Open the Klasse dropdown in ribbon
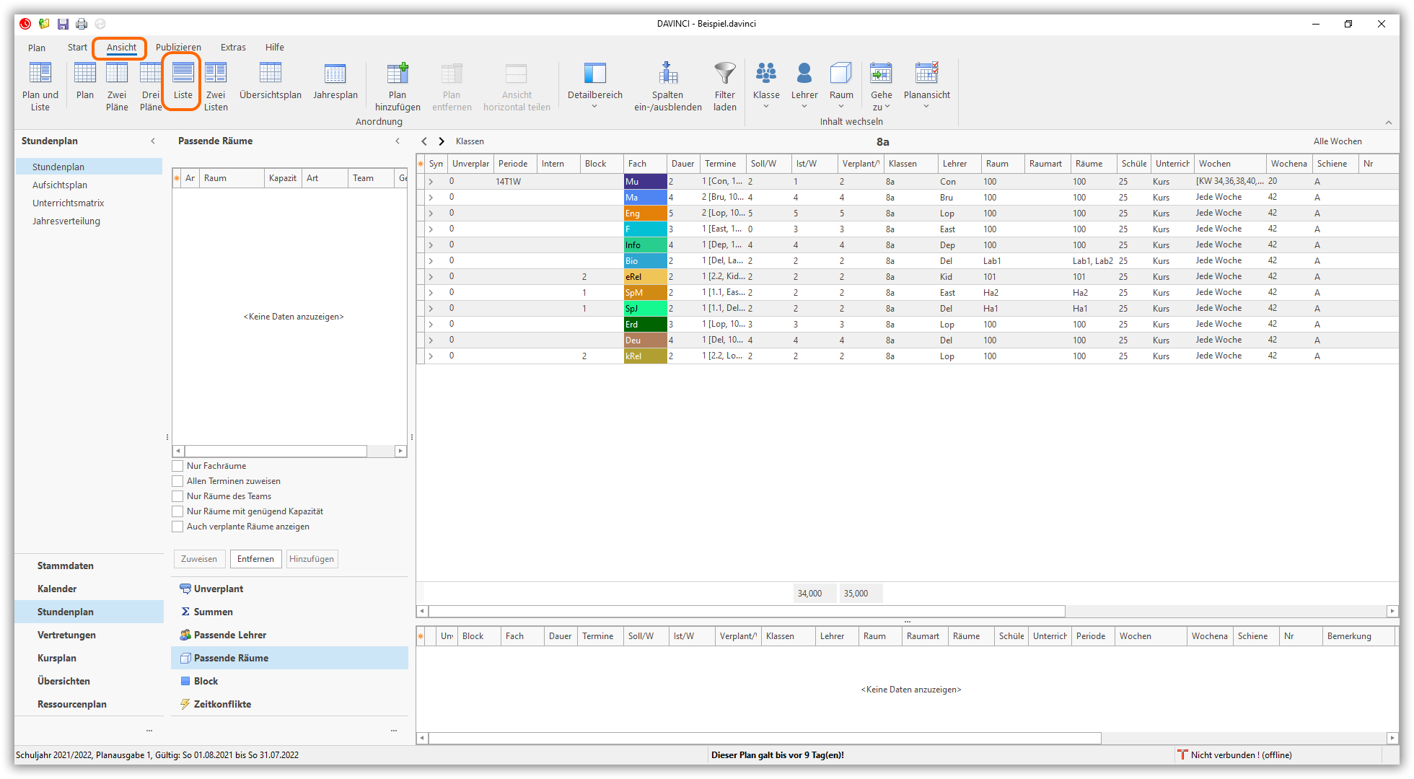The image size is (1414, 779). [x=766, y=106]
